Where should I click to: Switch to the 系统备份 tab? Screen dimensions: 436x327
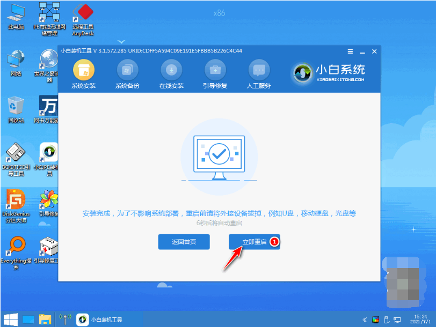coord(128,74)
